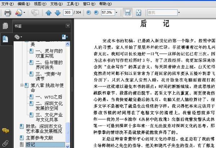Click the find search box
216x148 pixels.
pos(162,13)
